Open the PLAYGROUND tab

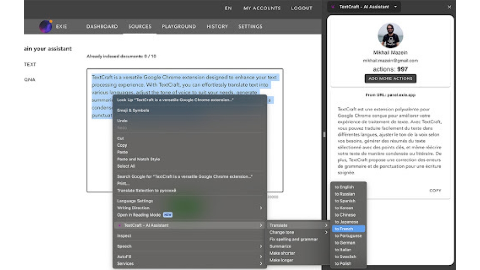[179, 26]
